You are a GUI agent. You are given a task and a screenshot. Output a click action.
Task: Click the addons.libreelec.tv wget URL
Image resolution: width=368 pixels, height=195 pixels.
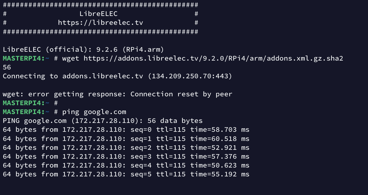213,58
